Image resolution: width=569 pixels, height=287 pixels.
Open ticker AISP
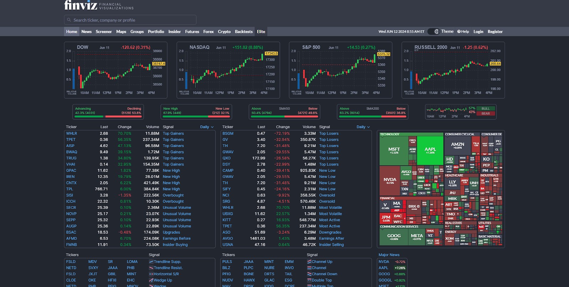click(70, 146)
